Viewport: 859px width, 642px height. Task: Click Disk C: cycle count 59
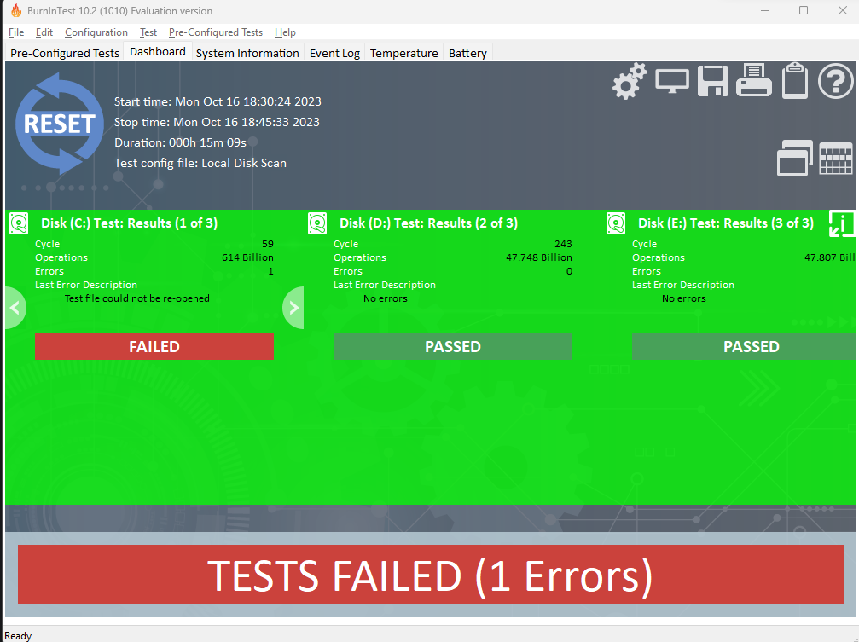267,244
